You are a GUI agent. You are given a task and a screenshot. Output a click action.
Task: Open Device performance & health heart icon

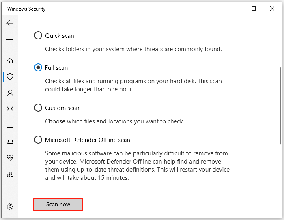10,158
